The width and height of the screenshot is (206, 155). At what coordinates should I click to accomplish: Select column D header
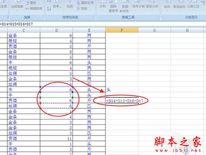click(x=56, y=30)
